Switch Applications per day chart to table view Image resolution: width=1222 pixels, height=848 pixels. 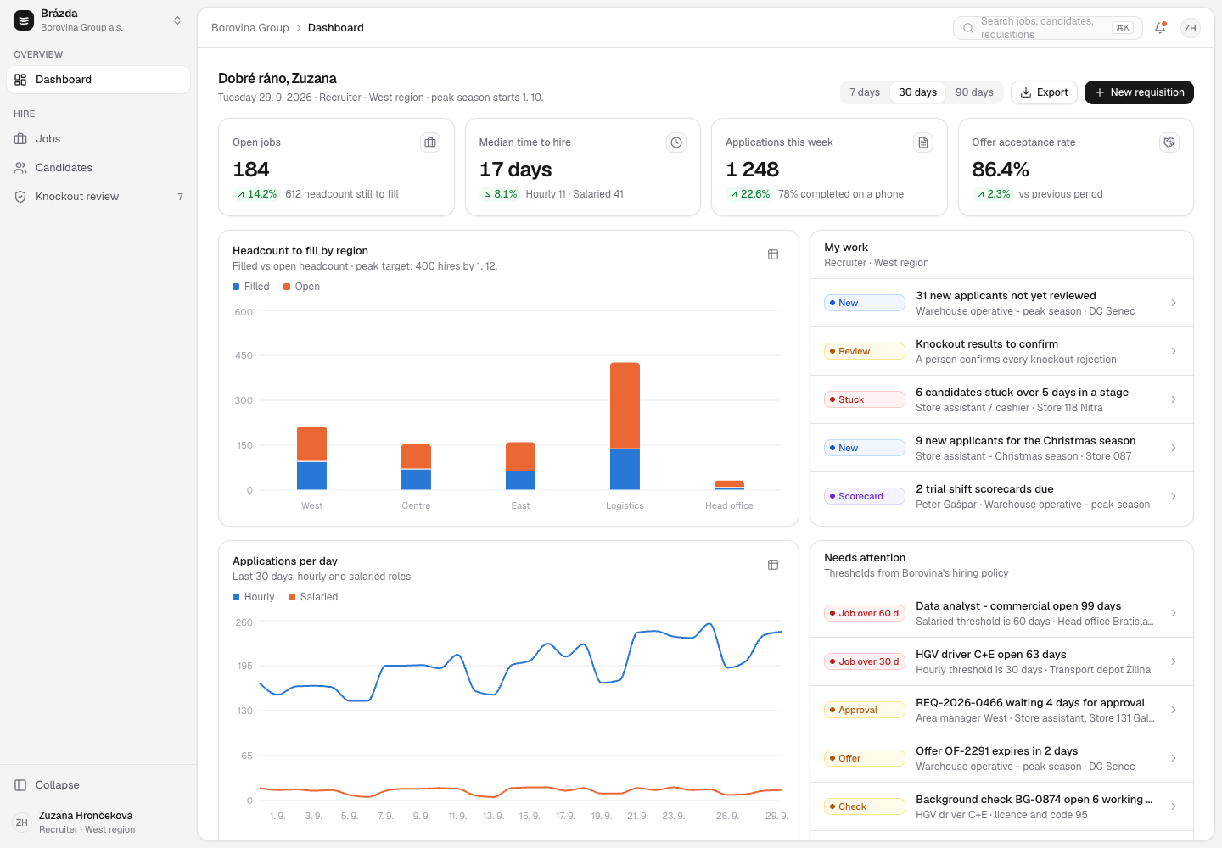point(773,565)
